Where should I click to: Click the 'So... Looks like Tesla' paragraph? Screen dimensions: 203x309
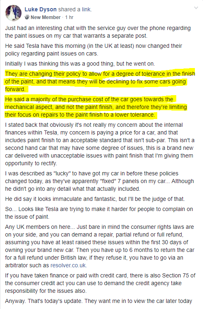(99, 213)
